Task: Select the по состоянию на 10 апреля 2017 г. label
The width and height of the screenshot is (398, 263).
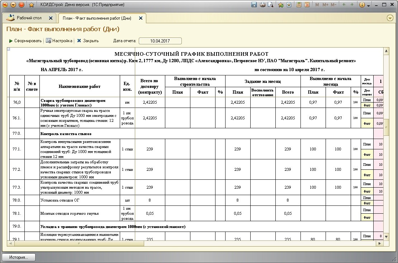Action: click(x=289, y=70)
